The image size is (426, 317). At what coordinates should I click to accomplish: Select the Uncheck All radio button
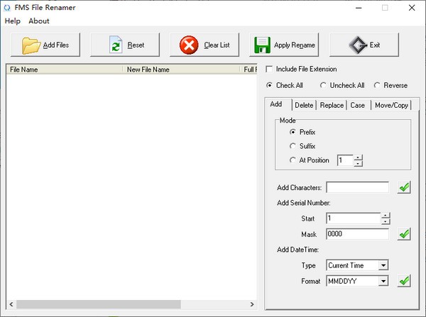click(x=323, y=85)
